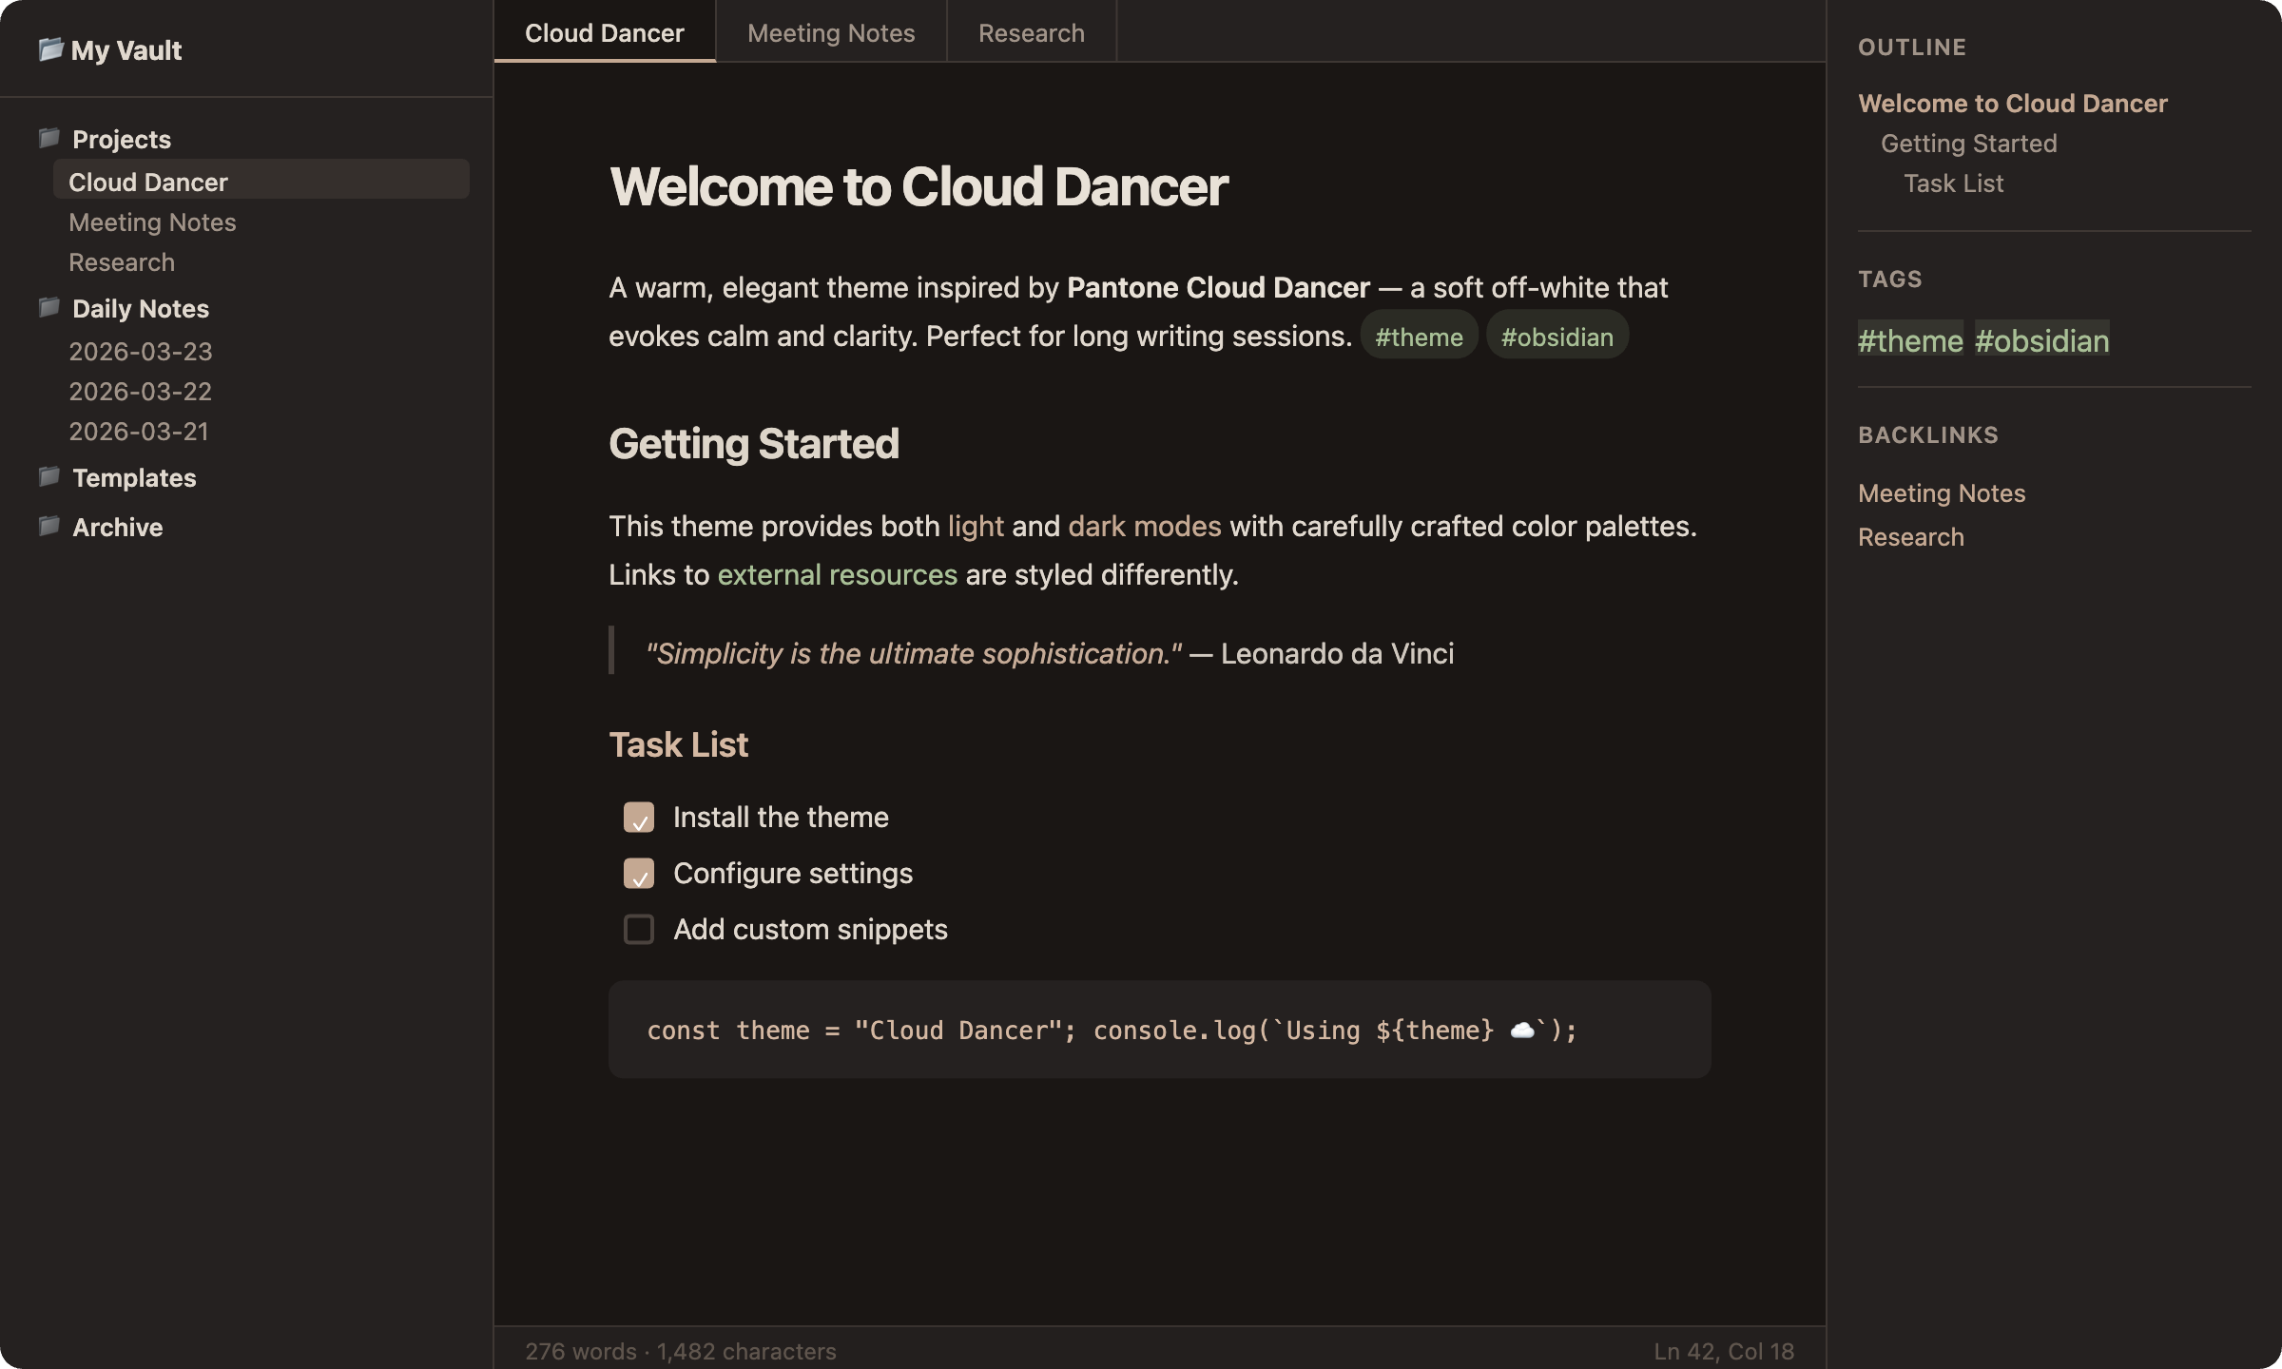
Task: Switch to the Research tab
Action: coord(1032,32)
